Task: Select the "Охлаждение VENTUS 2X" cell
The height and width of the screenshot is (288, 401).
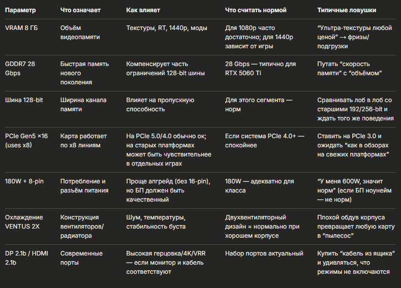Action: (x=24, y=222)
